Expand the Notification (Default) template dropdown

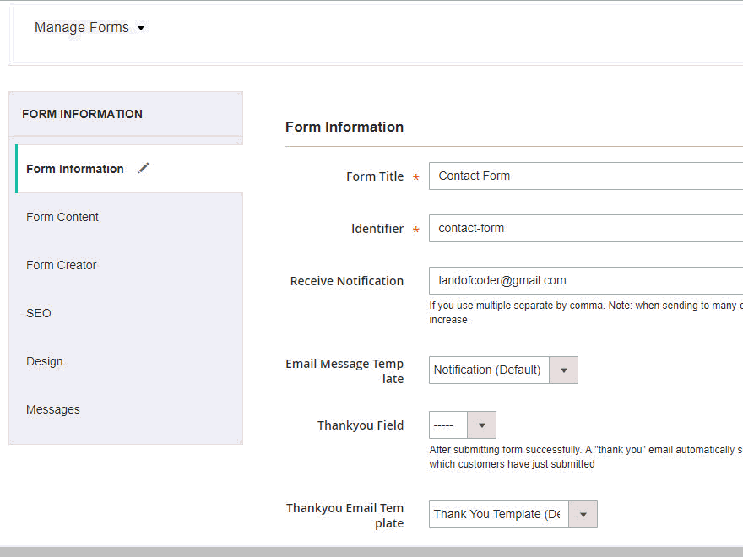(503, 370)
